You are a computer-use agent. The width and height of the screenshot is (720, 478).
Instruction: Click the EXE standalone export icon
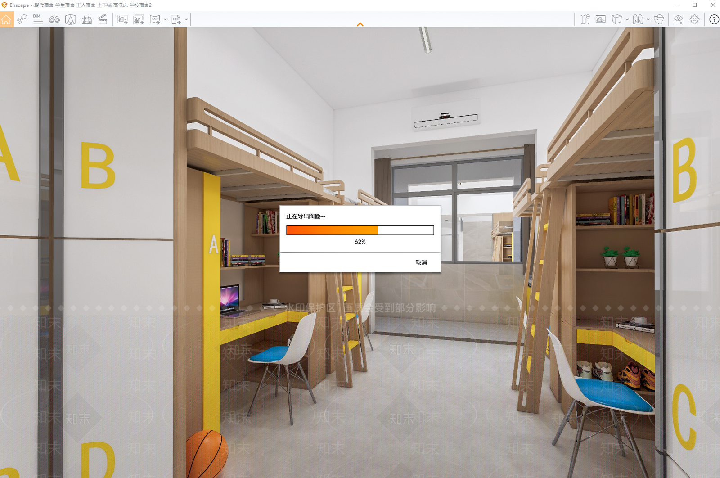click(x=176, y=19)
